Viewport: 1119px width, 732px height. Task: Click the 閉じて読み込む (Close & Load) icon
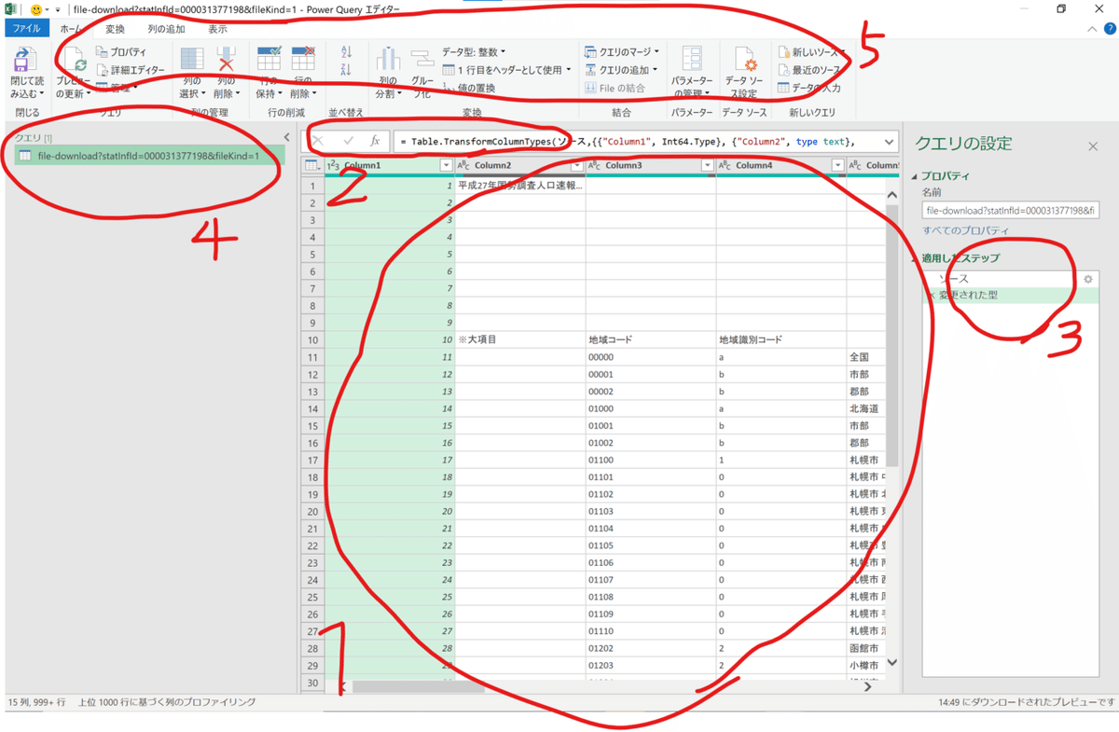[x=26, y=60]
